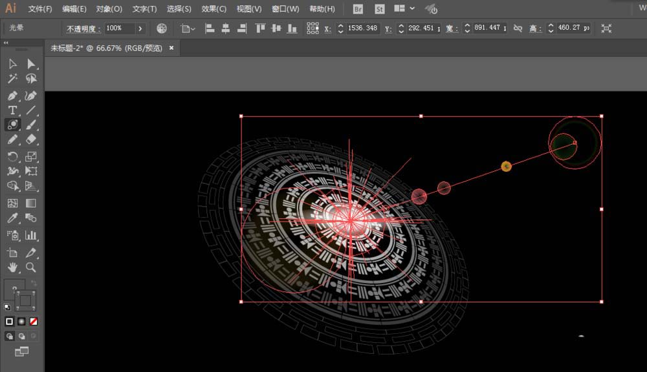This screenshot has width=647, height=372.
Task: Click Horizontal Align Right icon
Action: coord(242,28)
